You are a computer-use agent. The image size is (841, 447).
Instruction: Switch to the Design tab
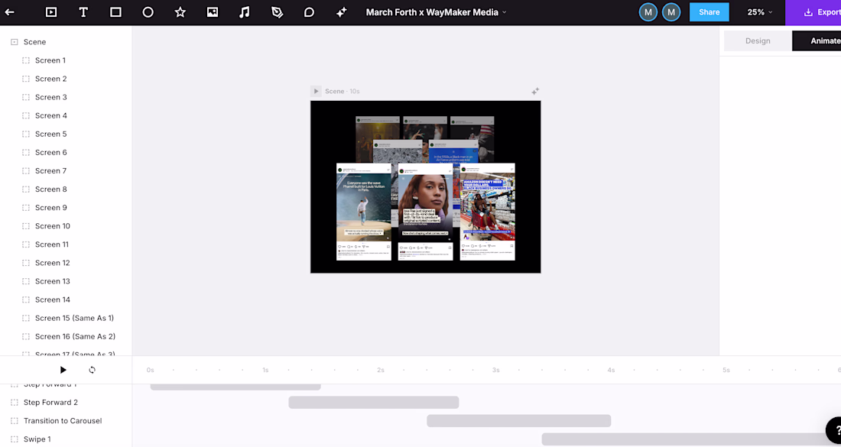pyautogui.click(x=758, y=40)
